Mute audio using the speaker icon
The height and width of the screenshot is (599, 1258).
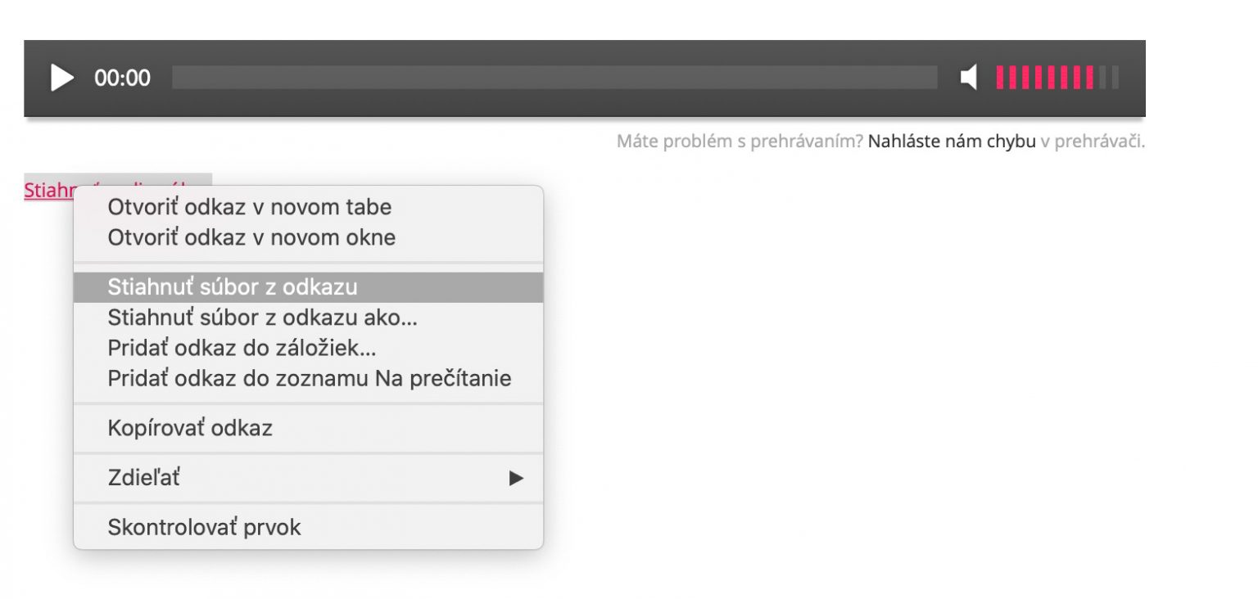pyautogui.click(x=969, y=78)
